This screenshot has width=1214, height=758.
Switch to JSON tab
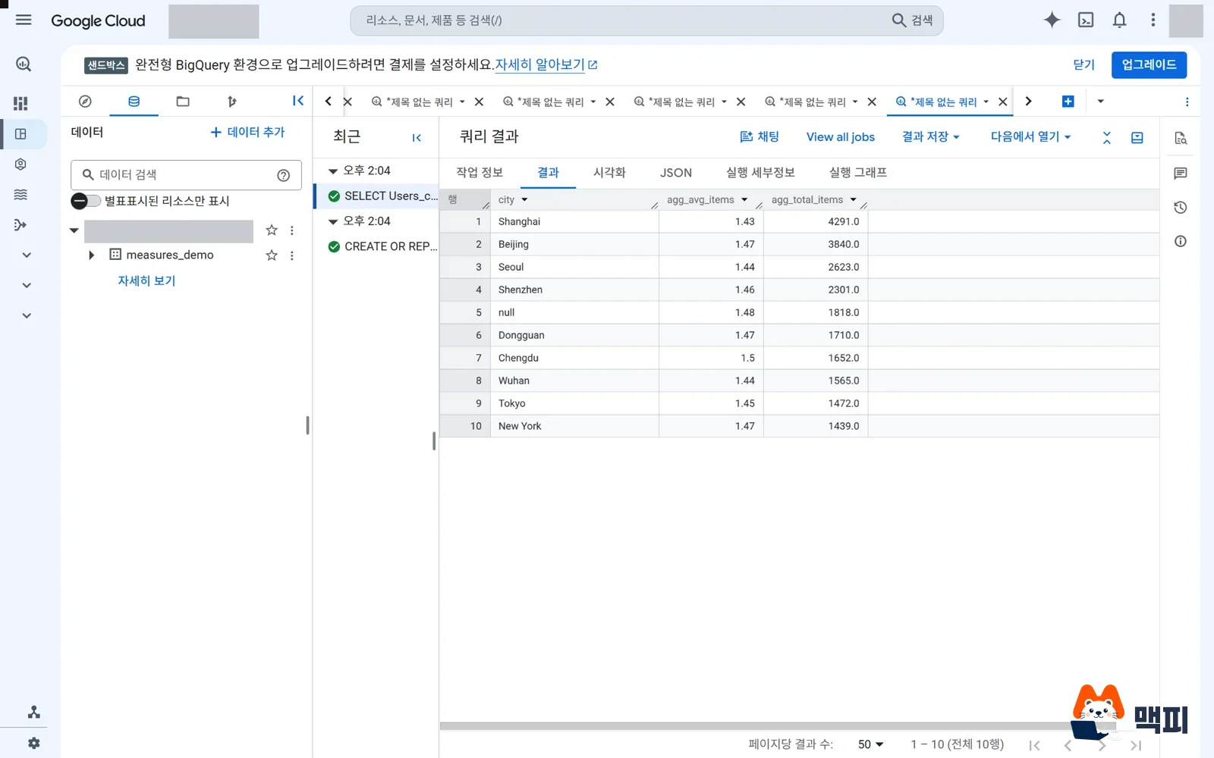click(x=676, y=173)
